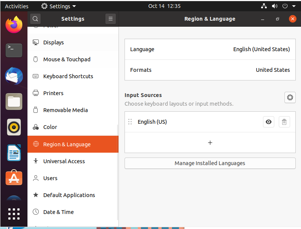Screen dimensions: 301x229
Task: Click the search icon in Settings header
Action: click(35, 19)
